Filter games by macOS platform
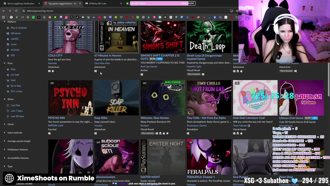Image resolution: width=330 pixels, height=186 pixels. (13, 39)
